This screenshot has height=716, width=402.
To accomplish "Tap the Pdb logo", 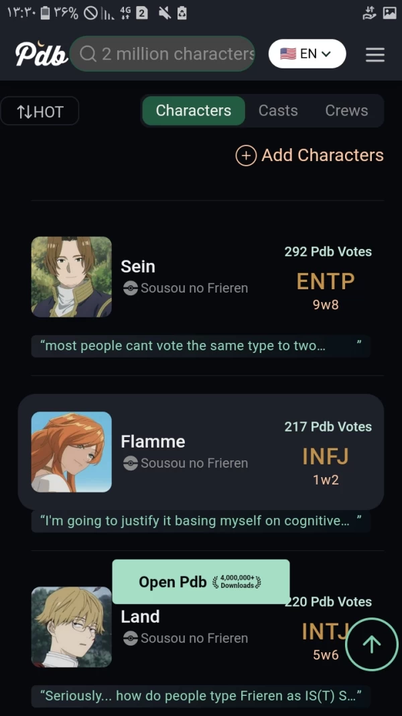I will coord(42,54).
